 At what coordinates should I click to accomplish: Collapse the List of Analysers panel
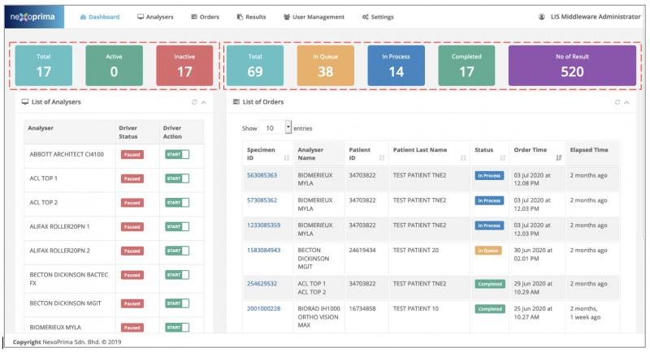pyautogui.click(x=204, y=102)
